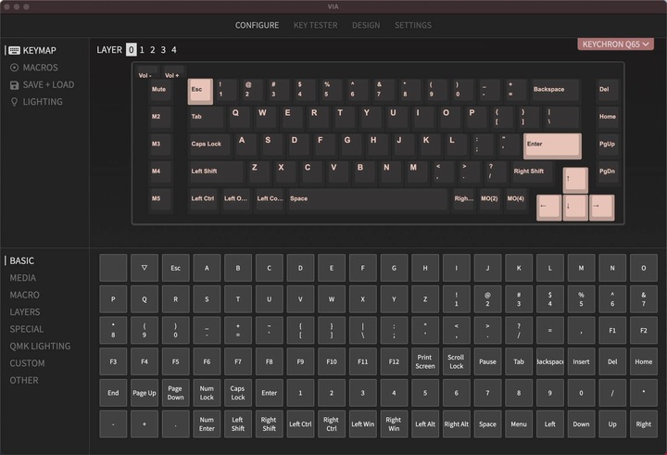667x455 pixels.
Task: Pick the Right Alt keycode
Action: (457, 423)
